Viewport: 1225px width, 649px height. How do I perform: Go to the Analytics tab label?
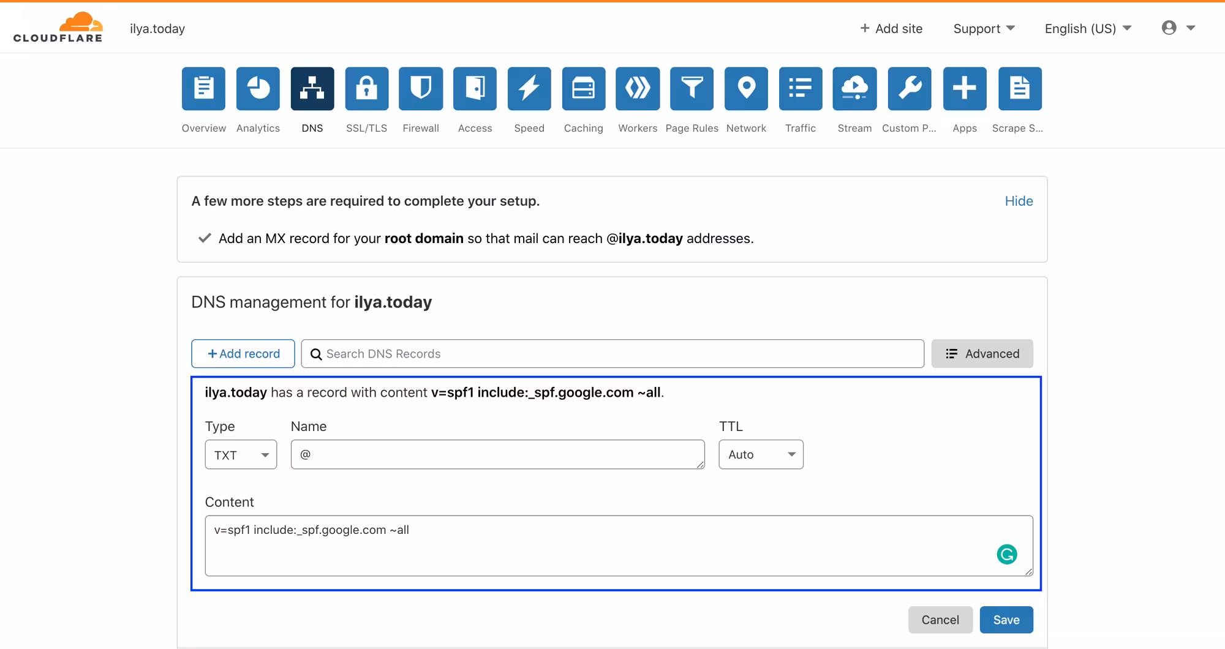point(258,128)
